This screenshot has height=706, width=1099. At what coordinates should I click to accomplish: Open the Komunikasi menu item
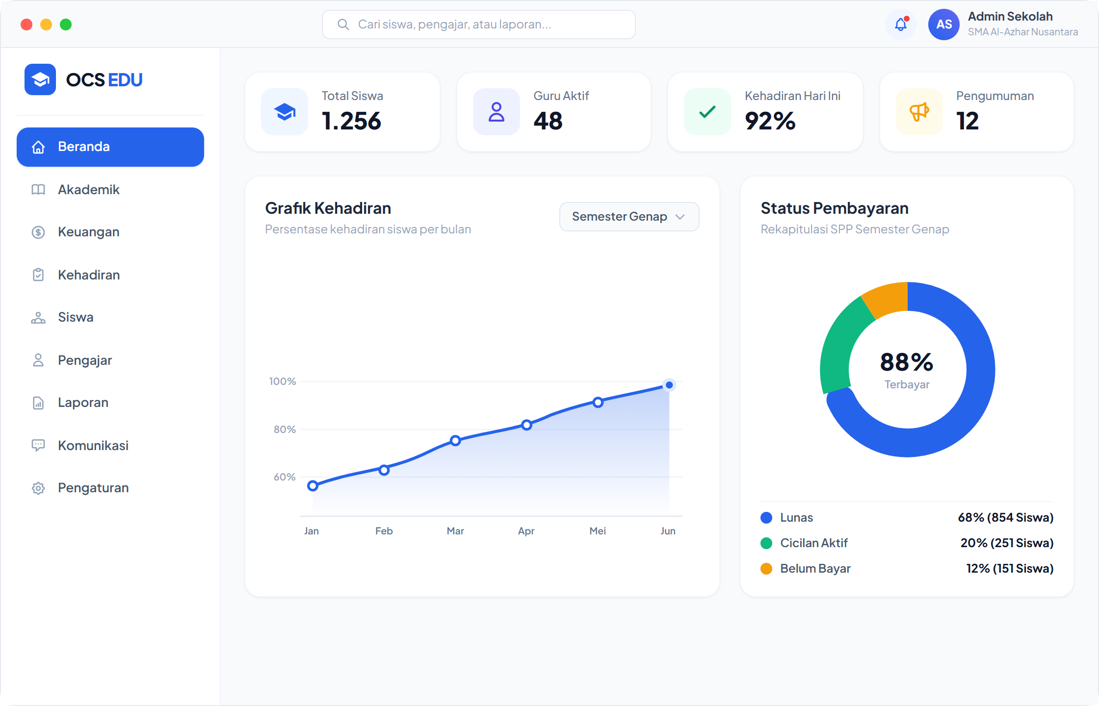110,446
